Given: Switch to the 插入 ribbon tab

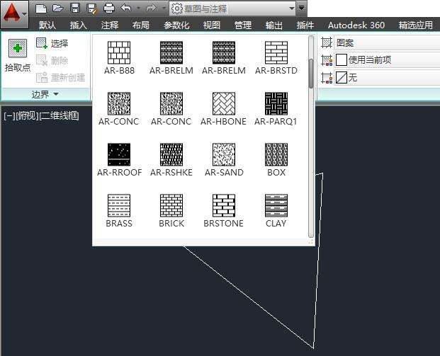Looking at the screenshot, I should point(79,25).
